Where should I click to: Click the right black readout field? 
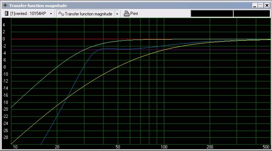coord(252,14)
